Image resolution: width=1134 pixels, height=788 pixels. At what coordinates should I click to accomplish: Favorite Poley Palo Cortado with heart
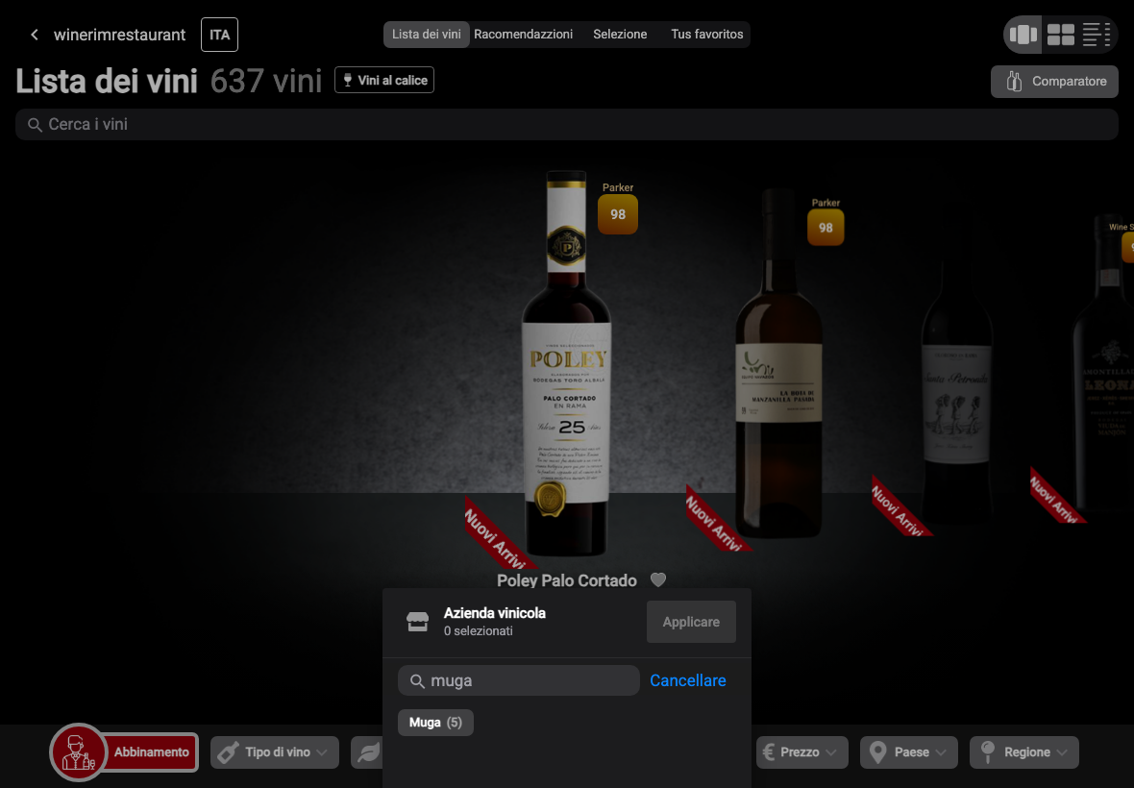658,579
